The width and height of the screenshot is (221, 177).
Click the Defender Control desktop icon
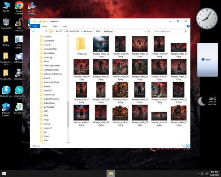click(6, 109)
